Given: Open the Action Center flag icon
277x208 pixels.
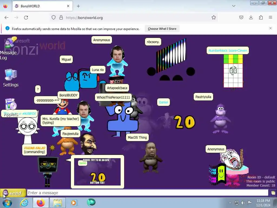Looking at the screenshot, I should 249,203.
